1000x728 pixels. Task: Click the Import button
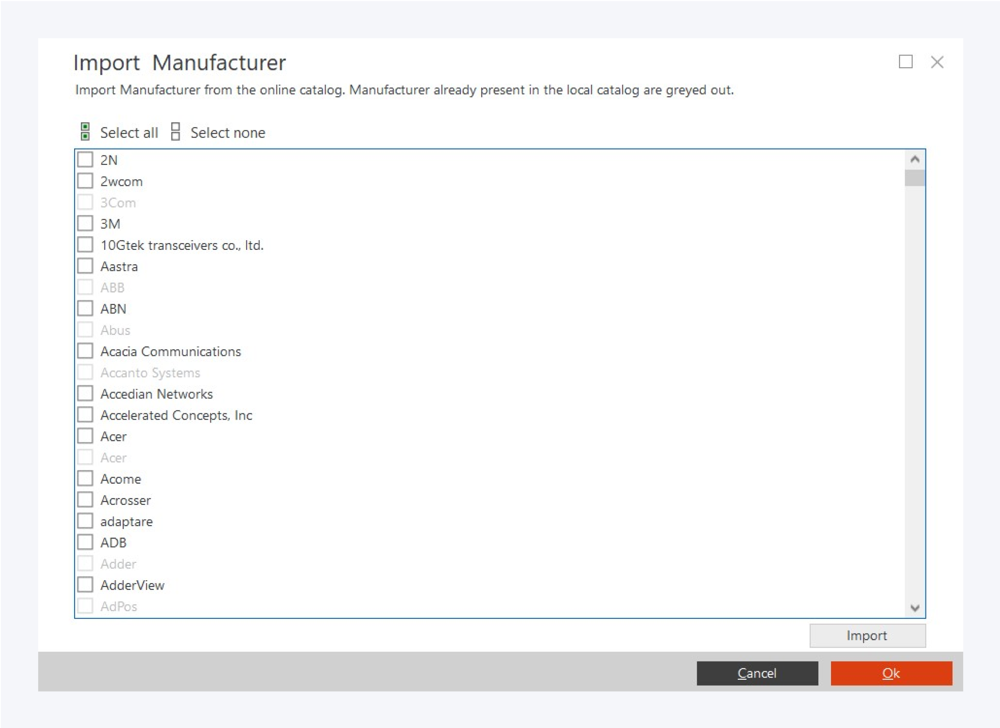[x=867, y=635]
